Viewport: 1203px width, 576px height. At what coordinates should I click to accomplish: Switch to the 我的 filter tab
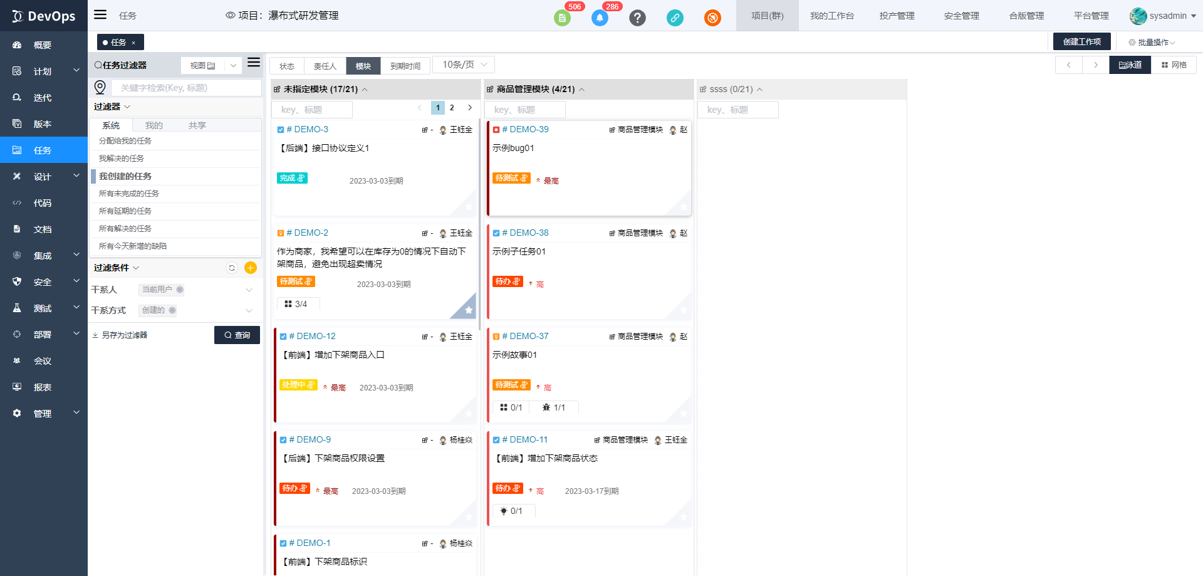point(154,125)
